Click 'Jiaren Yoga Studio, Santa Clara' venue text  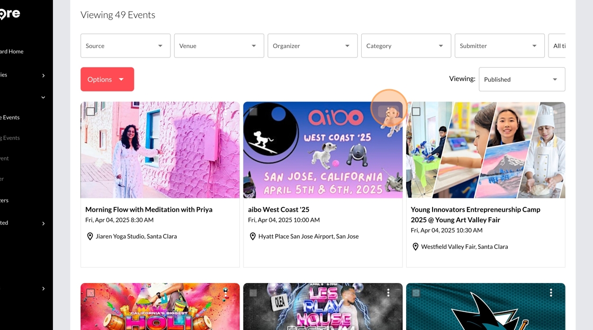point(136,237)
